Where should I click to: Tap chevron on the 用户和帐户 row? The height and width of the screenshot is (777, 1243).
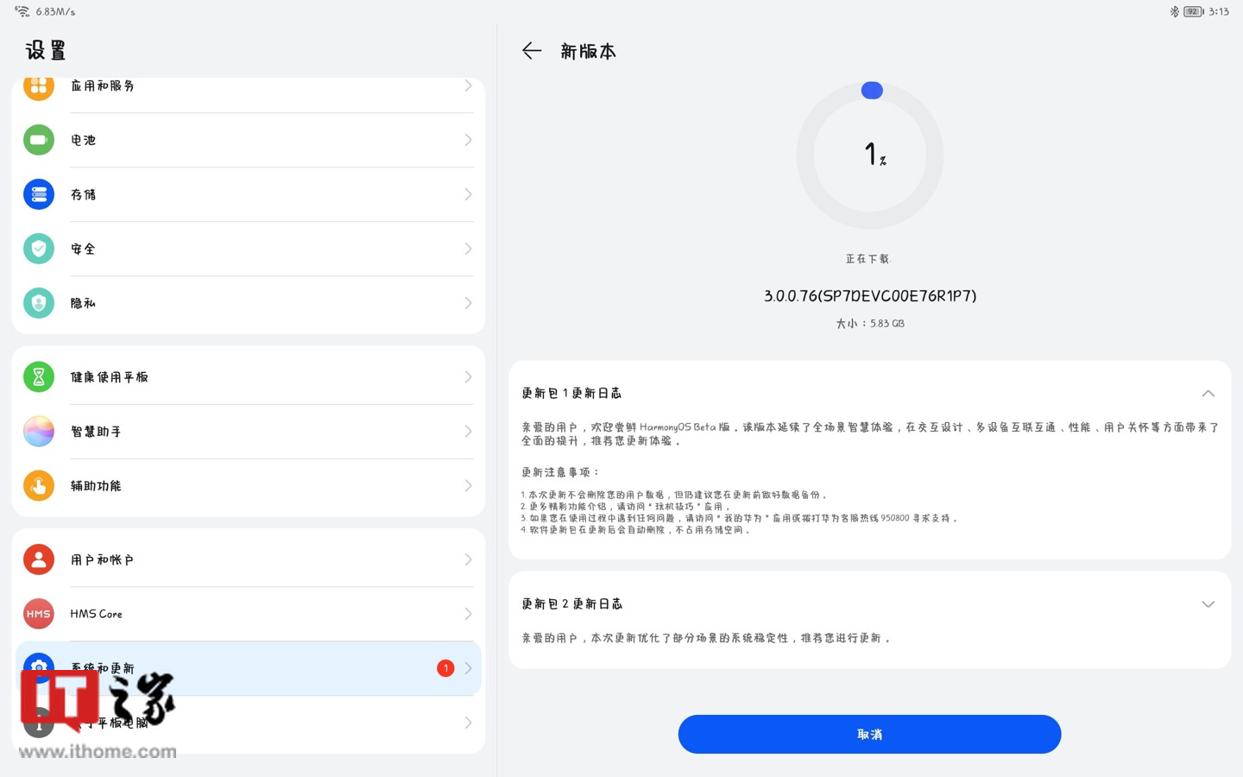(x=468, y=559)
